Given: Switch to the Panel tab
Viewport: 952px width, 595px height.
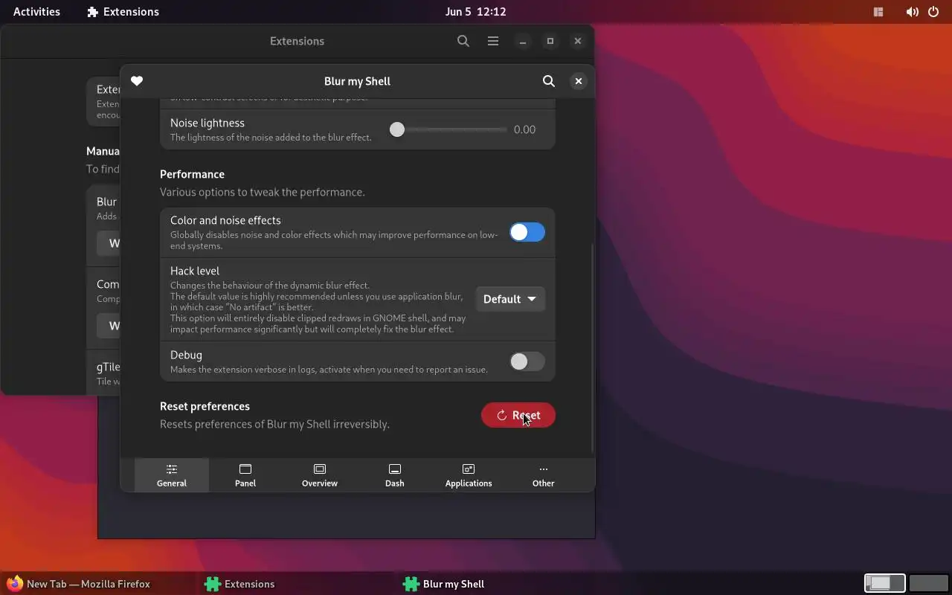Looking at the screenshot, I should tap(245, 475).
